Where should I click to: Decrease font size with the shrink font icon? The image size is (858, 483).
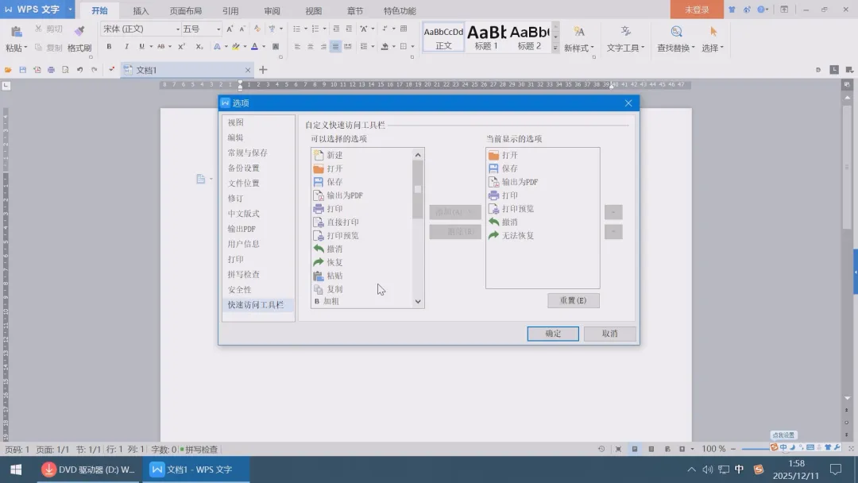[242, 29]
